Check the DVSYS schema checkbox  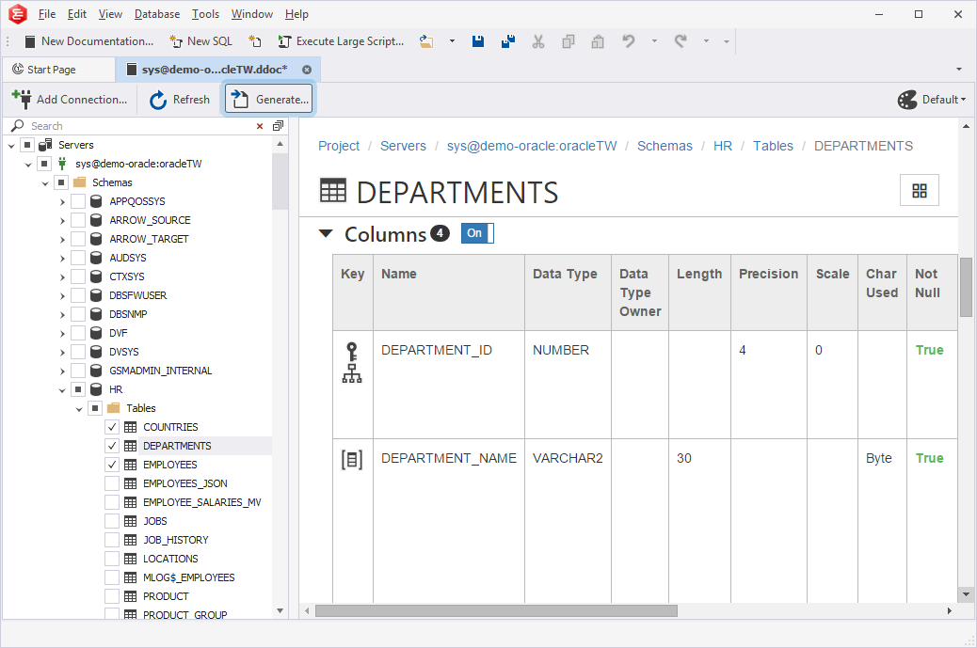click(x=78, y=352)
